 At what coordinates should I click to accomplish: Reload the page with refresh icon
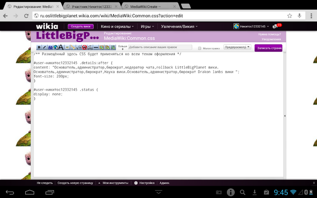26,16
